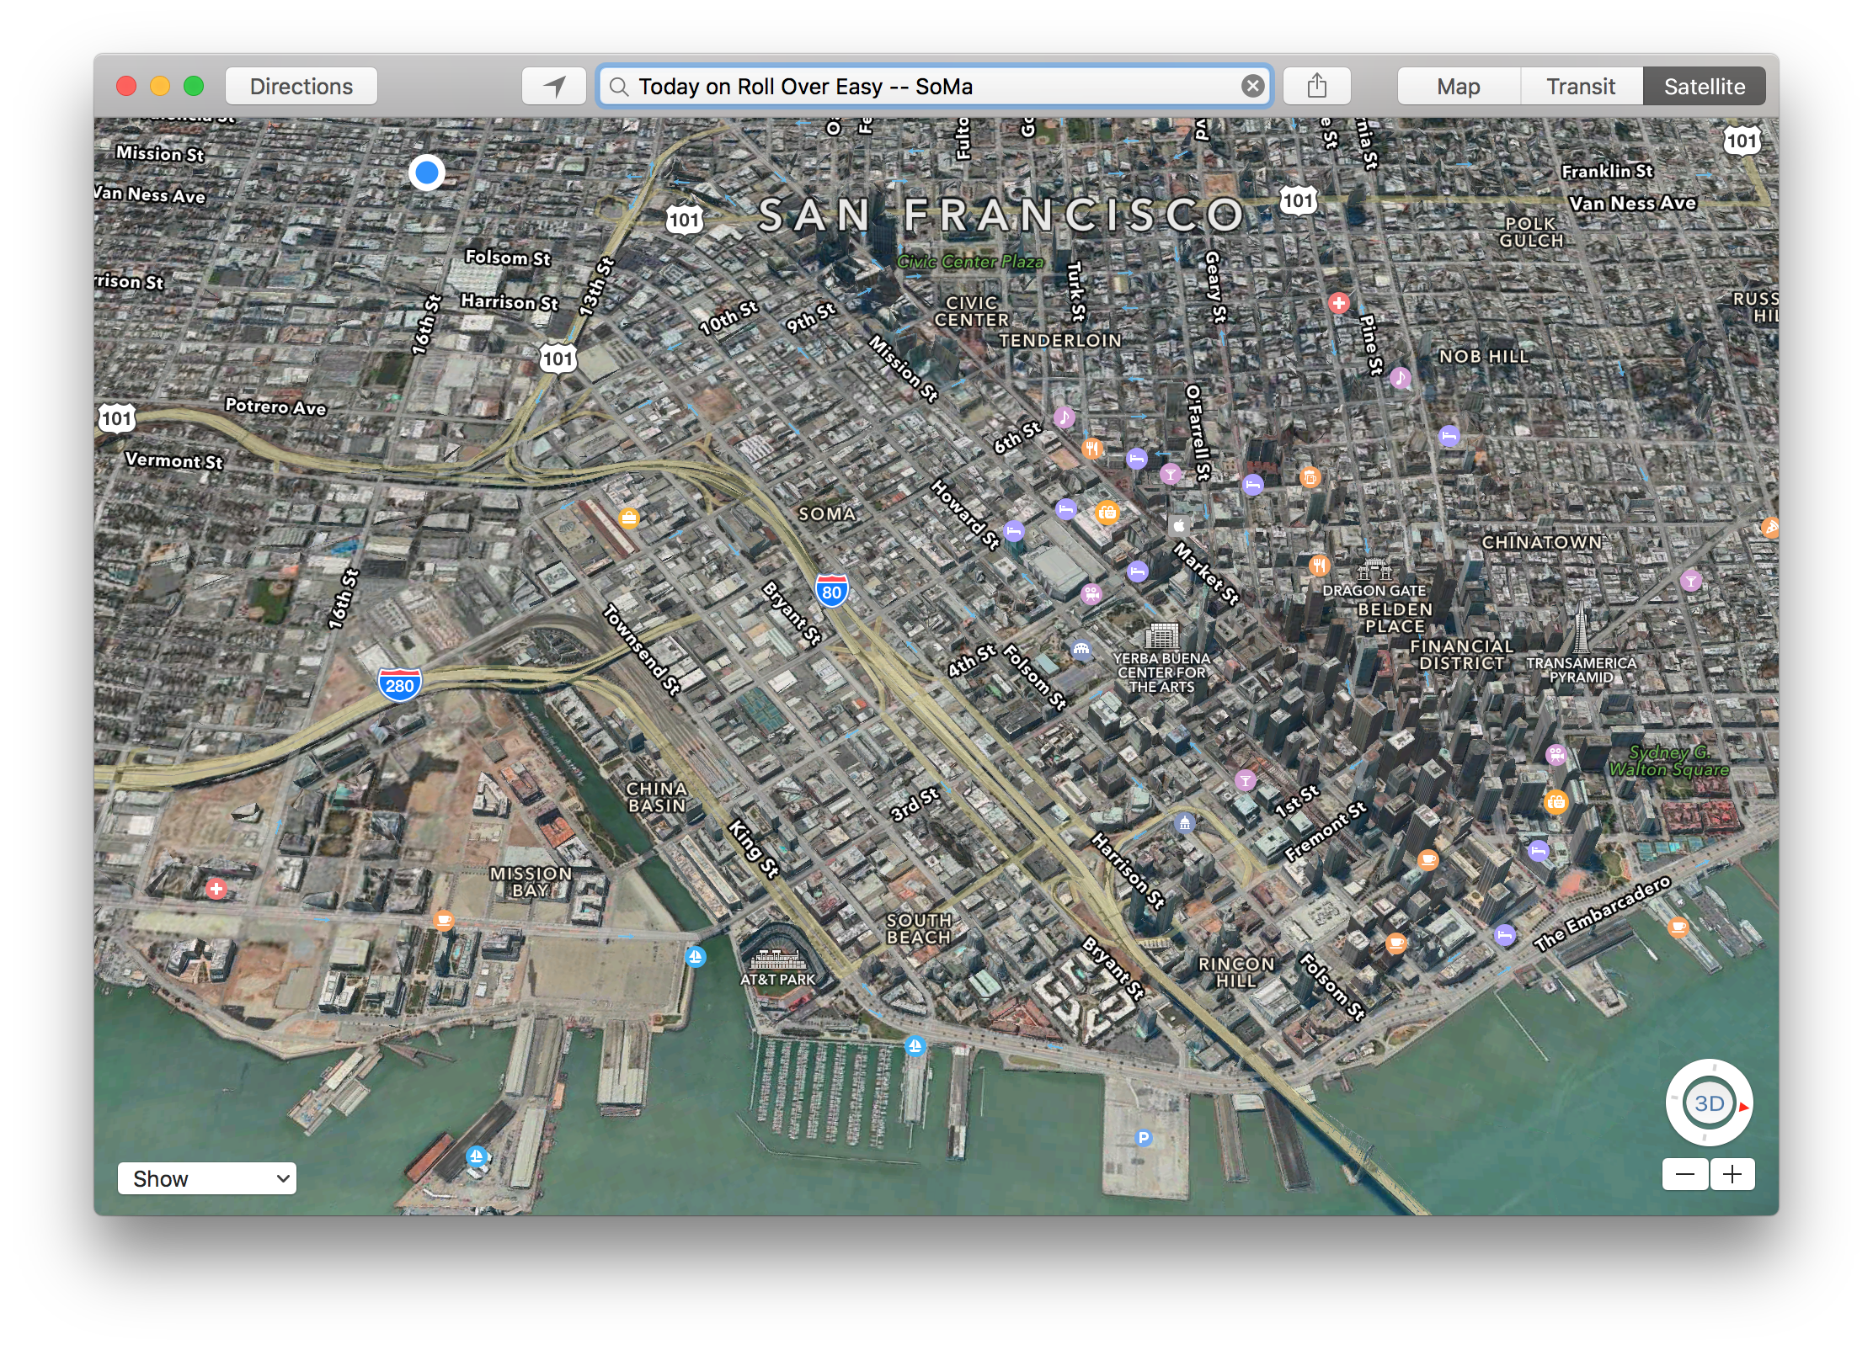
Task: Toggle the 3D view compass button
Action: 1708,1103
